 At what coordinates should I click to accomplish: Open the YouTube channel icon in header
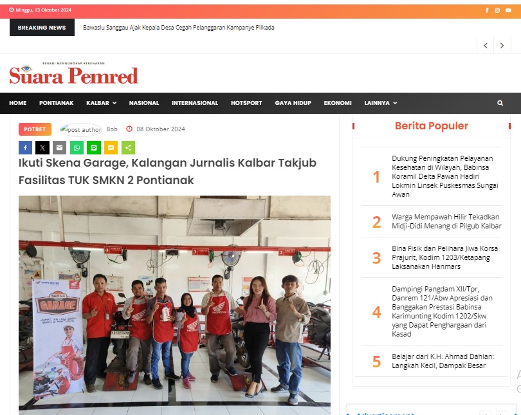[508, 10]
